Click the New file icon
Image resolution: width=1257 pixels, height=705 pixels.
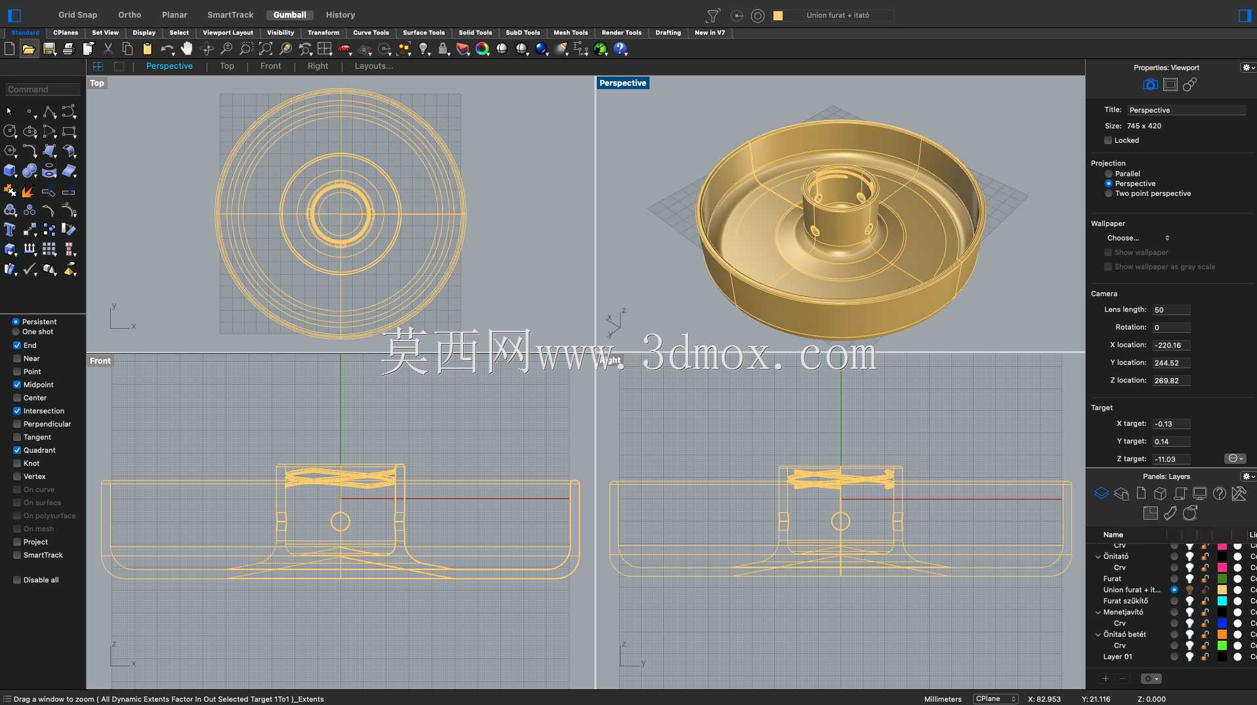point(9,48)
